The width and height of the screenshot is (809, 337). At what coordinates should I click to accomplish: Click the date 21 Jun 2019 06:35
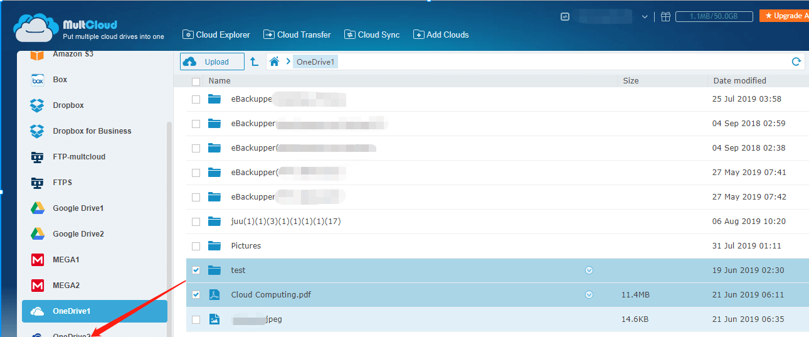(748, 319)
